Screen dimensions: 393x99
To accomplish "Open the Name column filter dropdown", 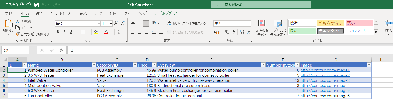I will coord(94,65).
